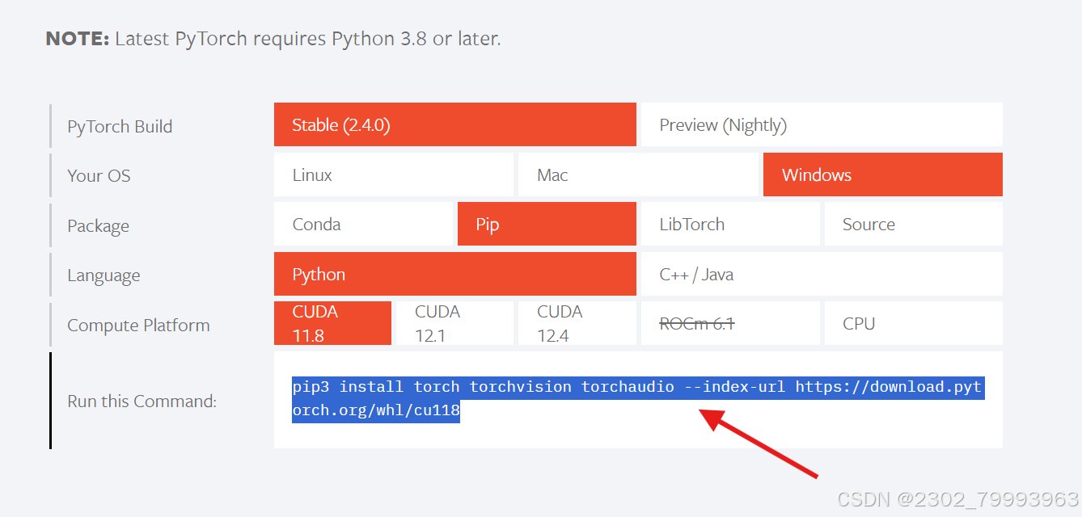Select Mac as your OS

point(638,174)
